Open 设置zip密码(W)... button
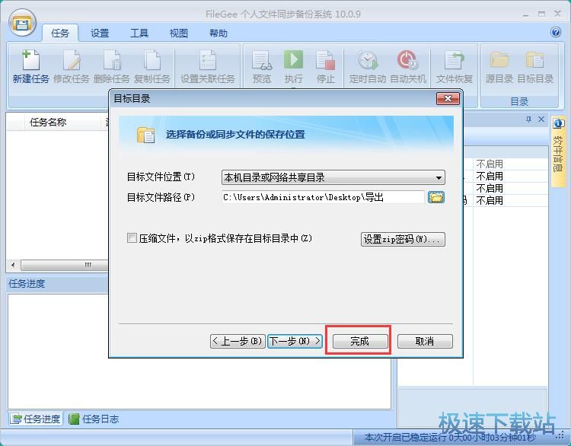The image size is (571, 446). coord(403,239)
